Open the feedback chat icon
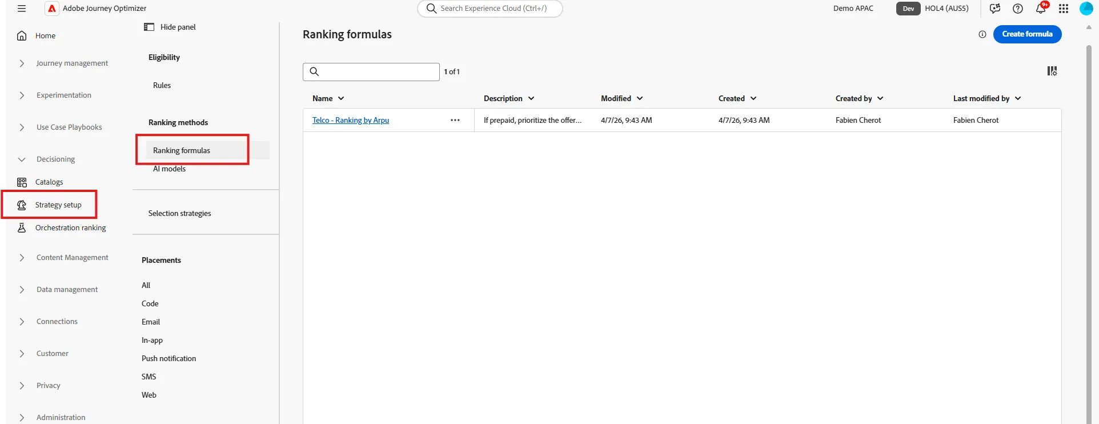Viewport: 1099px width, 424px height. [995, 9]
